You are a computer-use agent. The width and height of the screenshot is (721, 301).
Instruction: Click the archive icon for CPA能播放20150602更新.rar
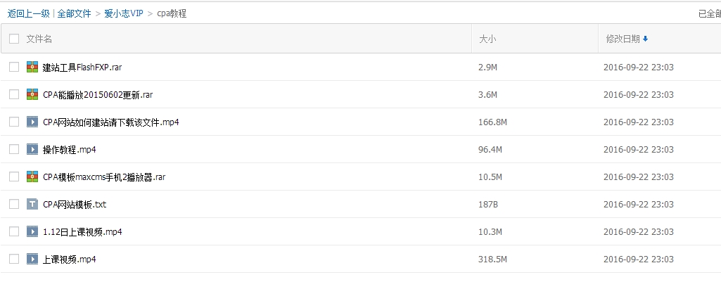click(x=32, y=94)
